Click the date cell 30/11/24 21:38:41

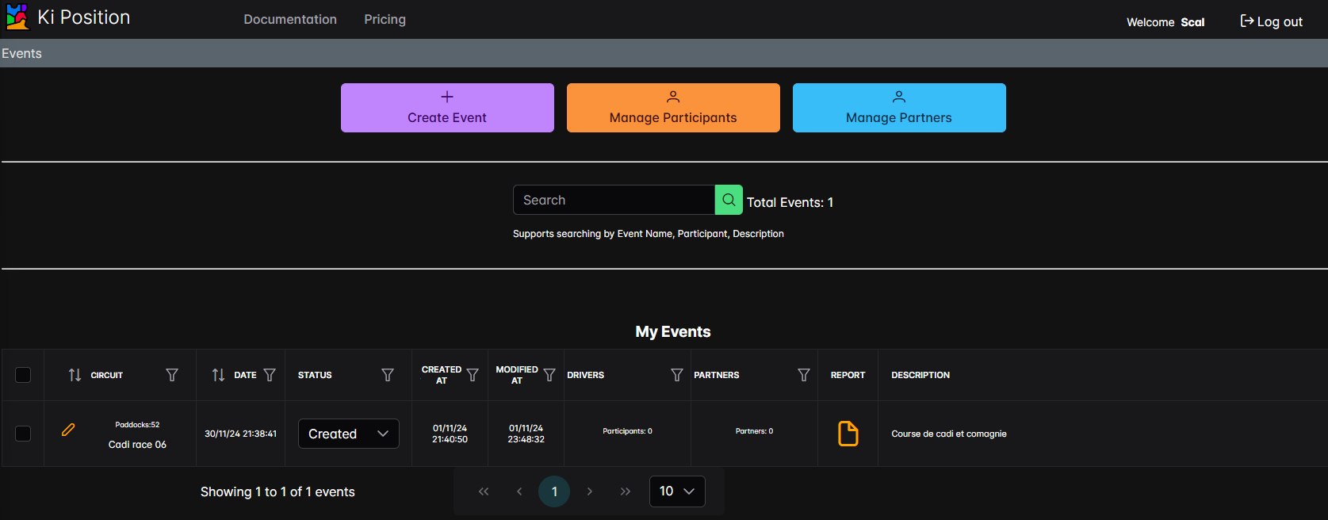[x=240, y=434]
